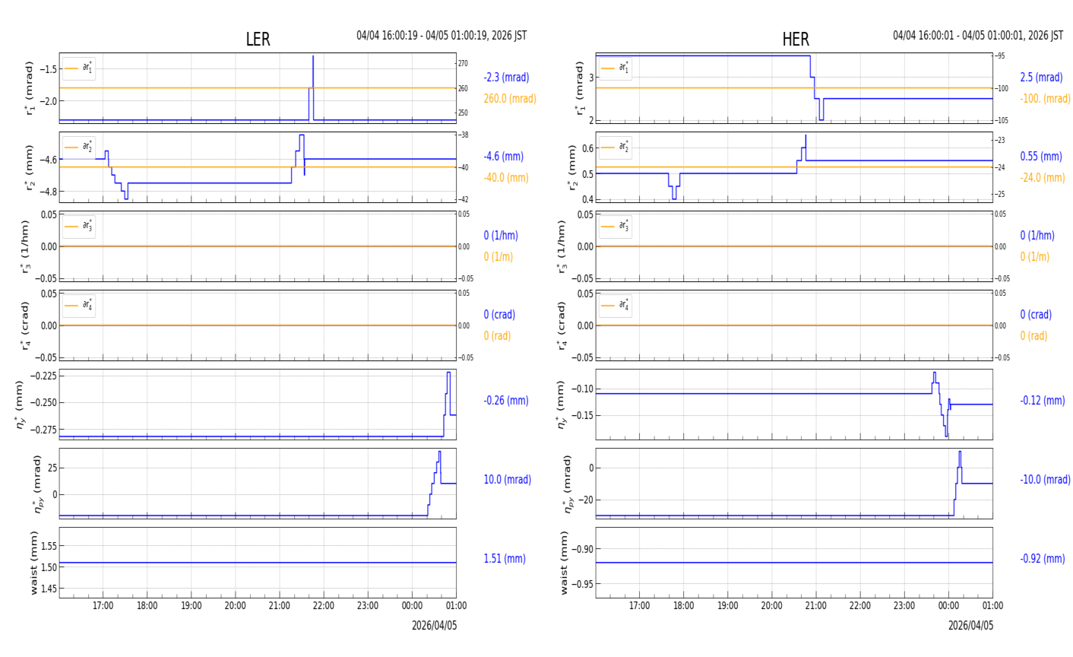Viewport: 1073px width, 657px height.
Task: Select the HER waist (mm) axis label
Action: tap(565, 563)
